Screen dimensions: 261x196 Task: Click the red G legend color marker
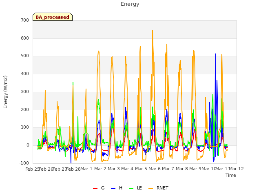(95, 189)
